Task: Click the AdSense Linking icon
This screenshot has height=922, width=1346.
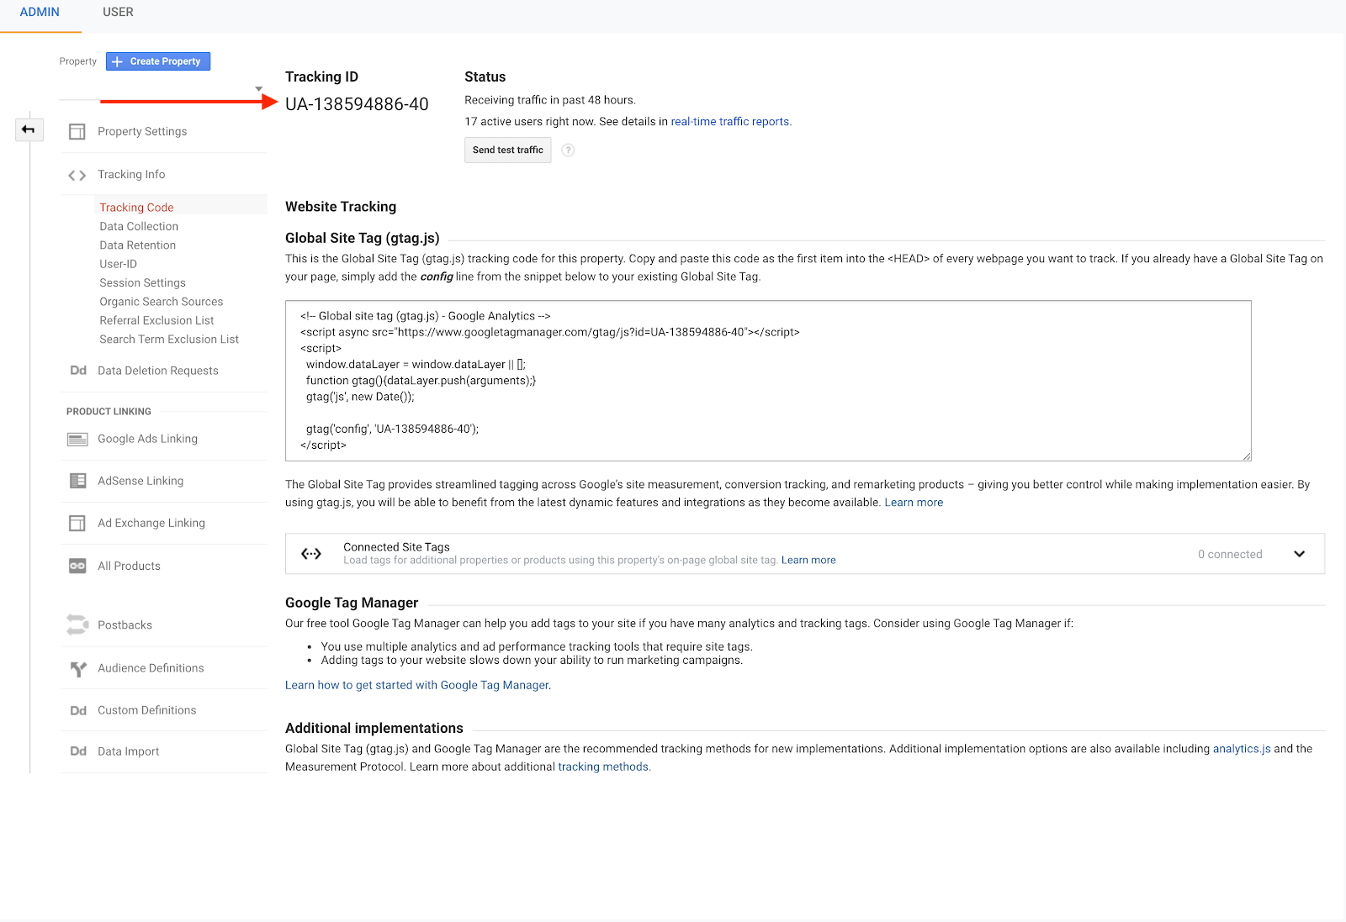Action: point(77,481)
